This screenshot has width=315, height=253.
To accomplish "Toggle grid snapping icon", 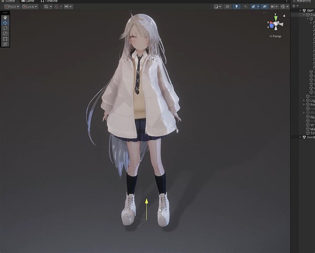I will click(x=57, y=7).
